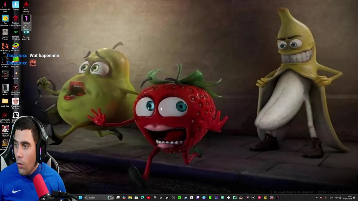Open the green Kick taskbar icon
The height and width of the screenshot is (201, 358).
[x=210, y=198]
